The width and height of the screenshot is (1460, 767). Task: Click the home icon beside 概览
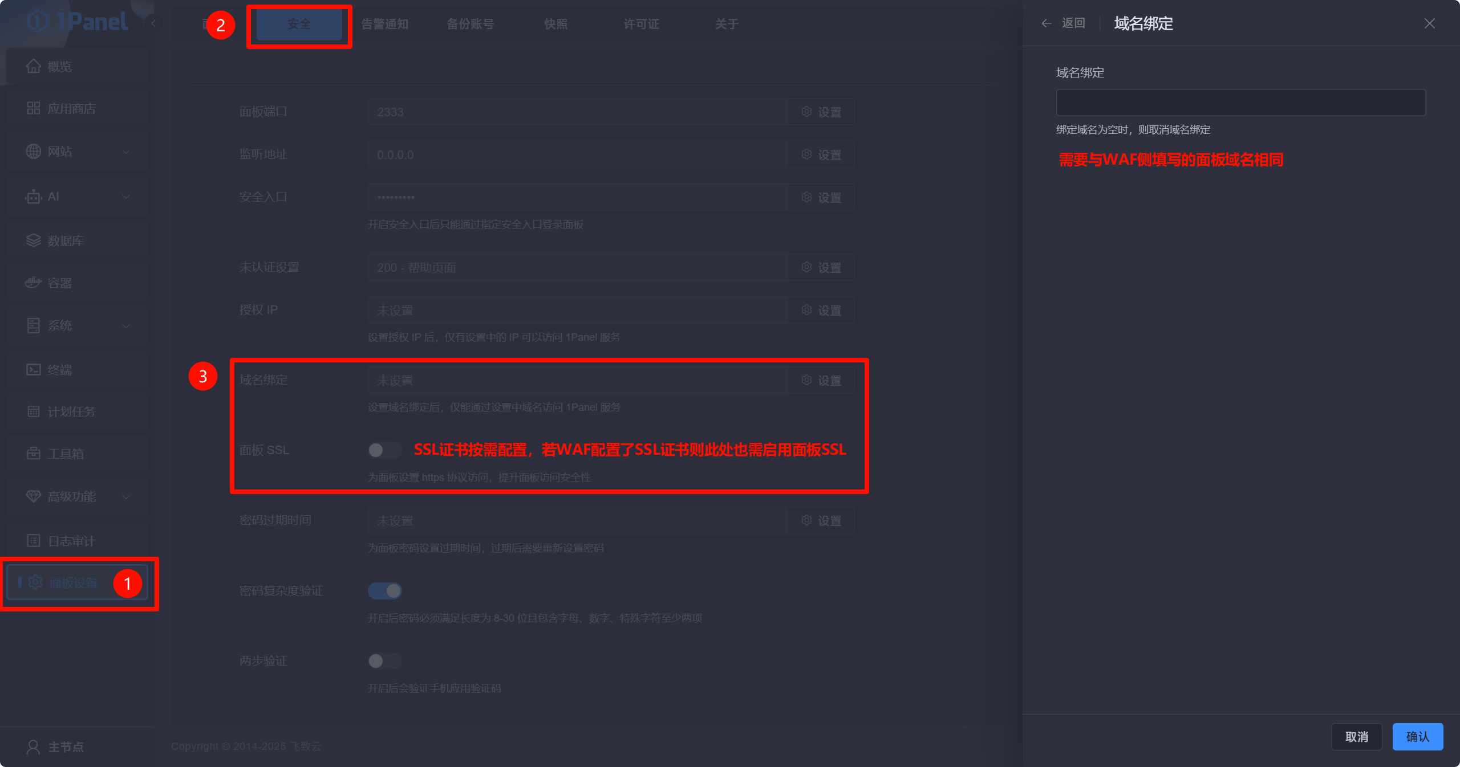pyautogui.click(x=34, y=67)
